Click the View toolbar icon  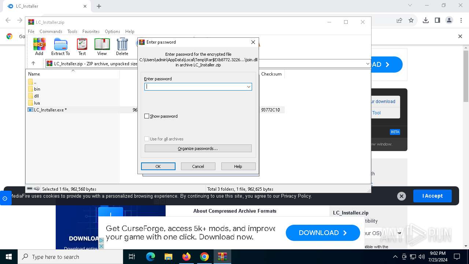coord(102,47)
